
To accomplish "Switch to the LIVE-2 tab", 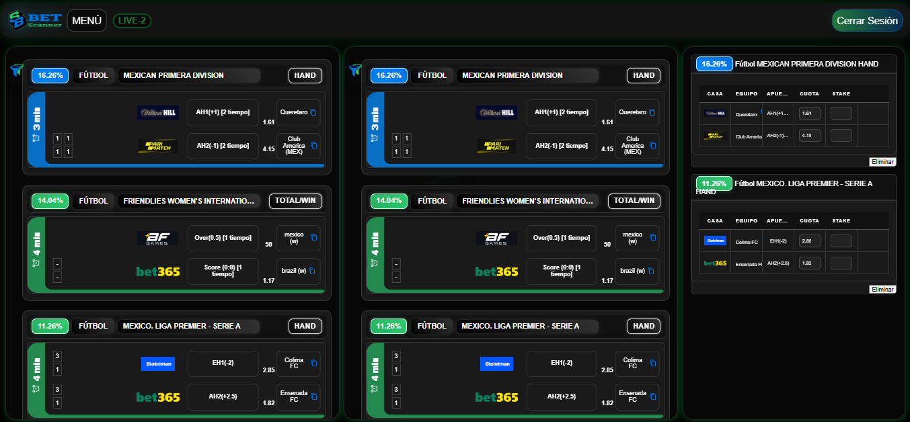I will 132,20.
